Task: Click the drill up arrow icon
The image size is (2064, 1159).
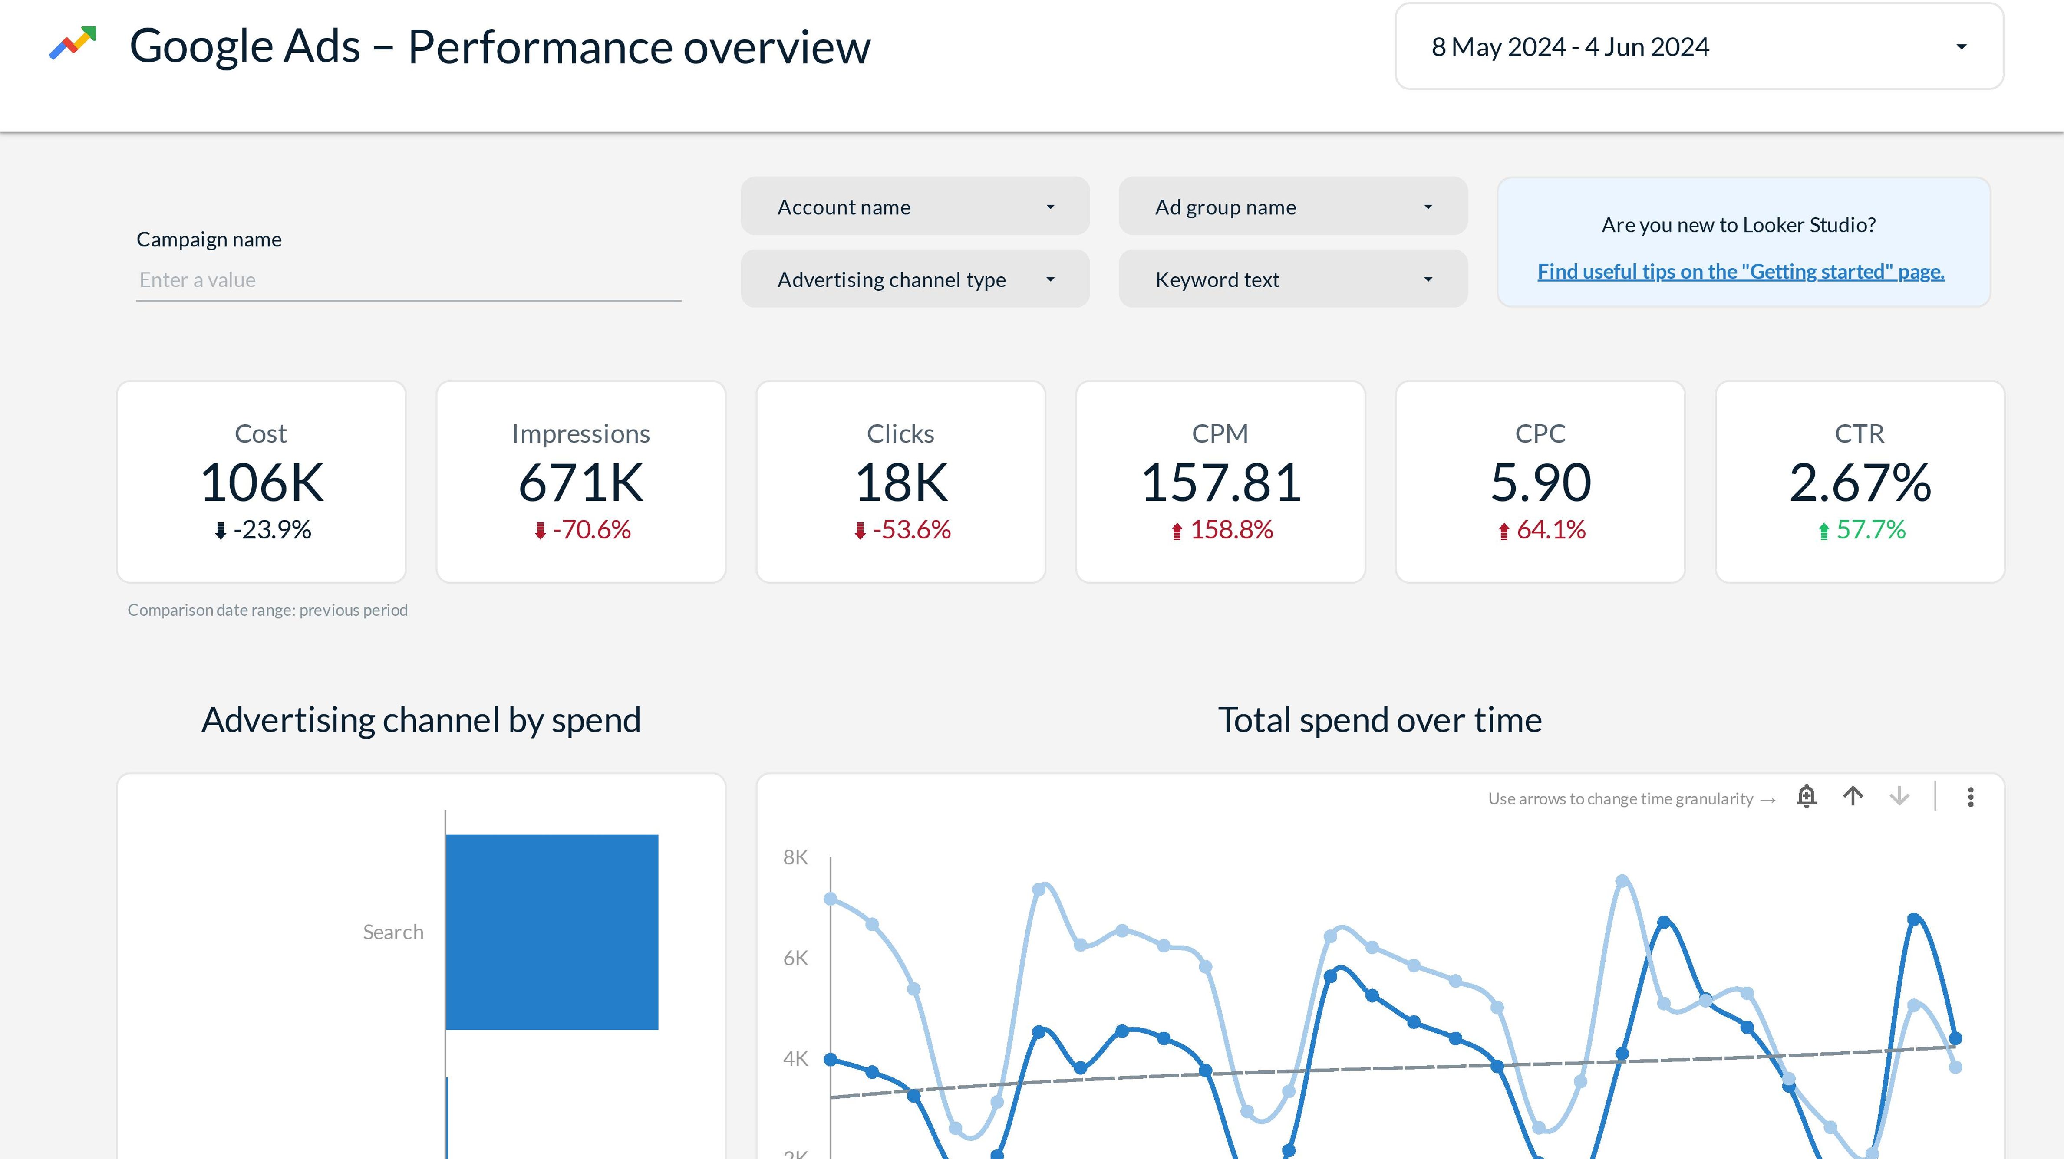Action: (x=1853, y=796)
